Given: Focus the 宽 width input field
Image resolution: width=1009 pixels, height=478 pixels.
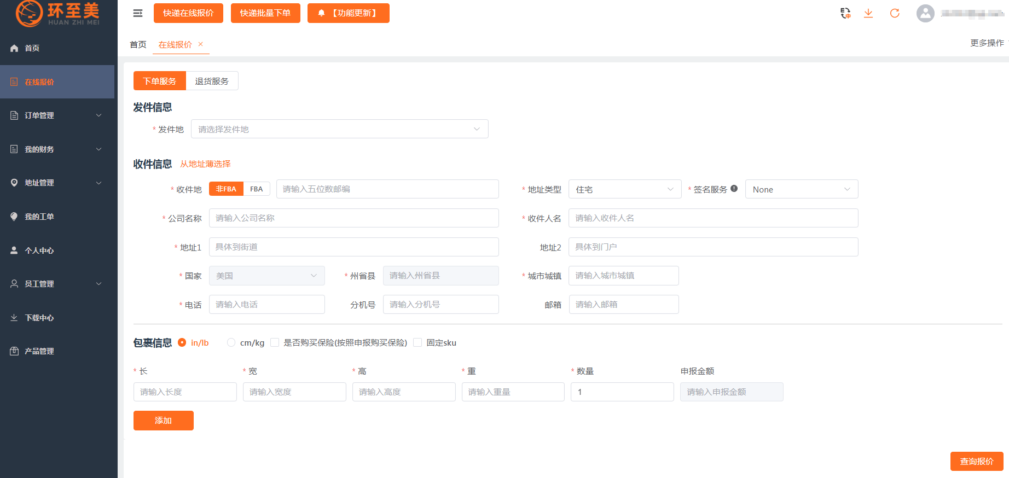Looking at the screenshot, I should (294, 392).
